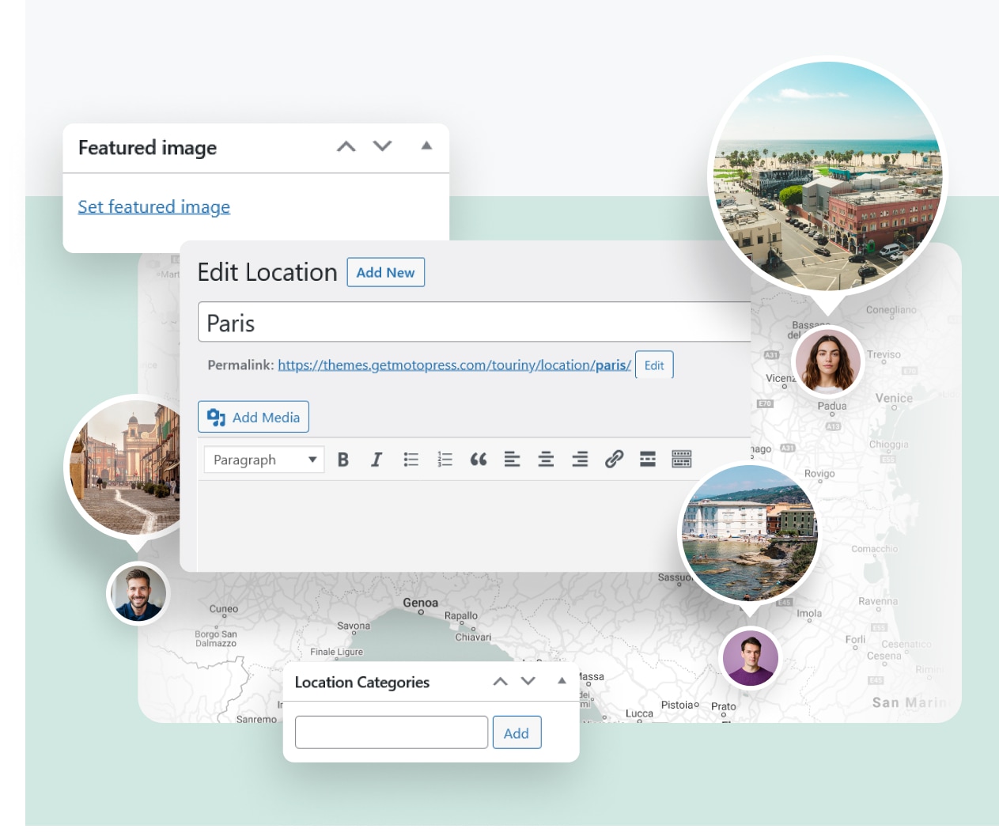Insert a link in the editor
Viewport: 999px width, 840px height.
(x=614, y=459)
